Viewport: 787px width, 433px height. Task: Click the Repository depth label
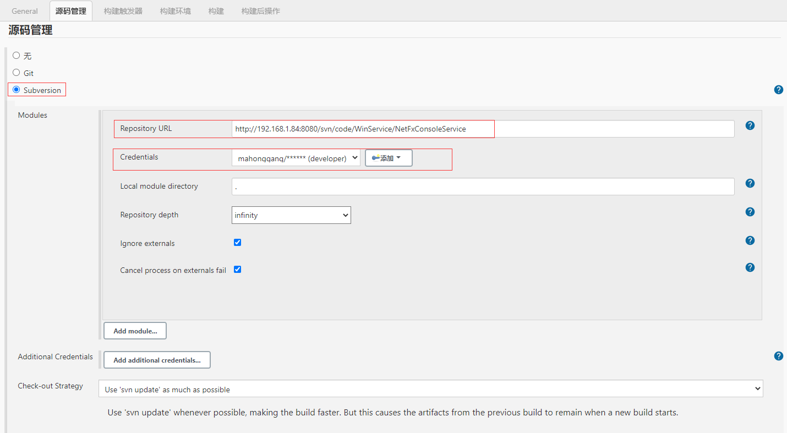coord(149,215)
